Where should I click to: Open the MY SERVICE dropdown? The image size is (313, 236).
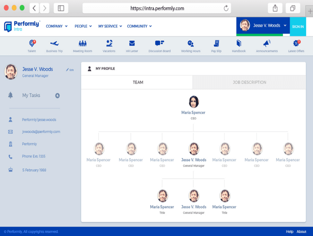110,26
